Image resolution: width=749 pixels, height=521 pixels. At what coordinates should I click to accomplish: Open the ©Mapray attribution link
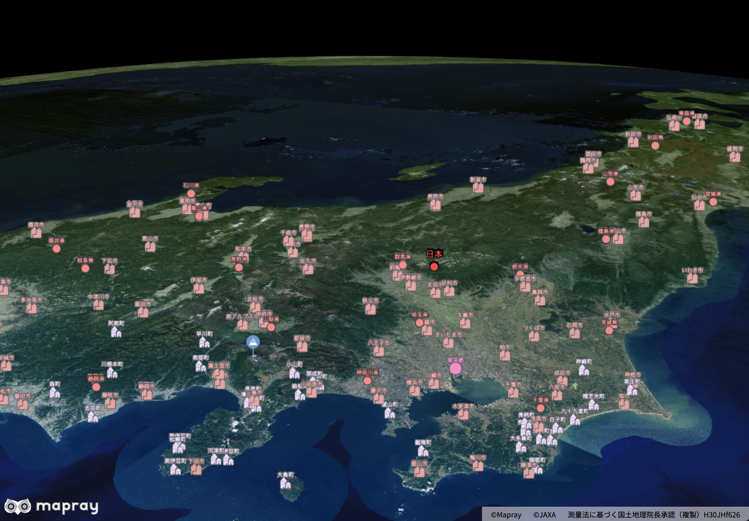pos(506,515)
